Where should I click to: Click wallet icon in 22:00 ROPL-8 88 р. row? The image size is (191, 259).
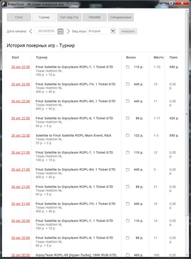pyautogui.click(x=128, y=118)
